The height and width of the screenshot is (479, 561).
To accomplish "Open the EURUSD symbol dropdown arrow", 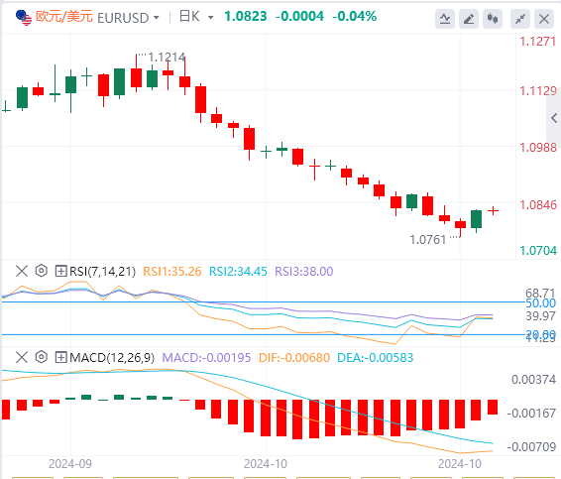I will point(156,17).
